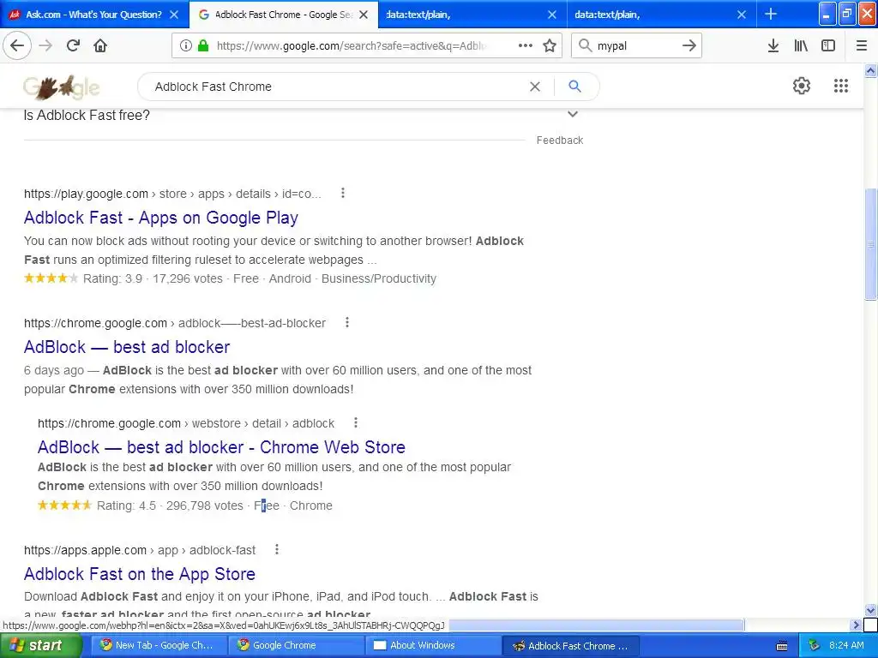
Task: Open the browser downloads panel
Action: point(773,45)
